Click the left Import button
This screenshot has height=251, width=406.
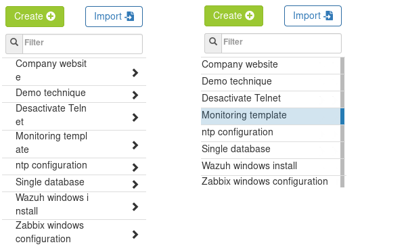tap(114, 16)
